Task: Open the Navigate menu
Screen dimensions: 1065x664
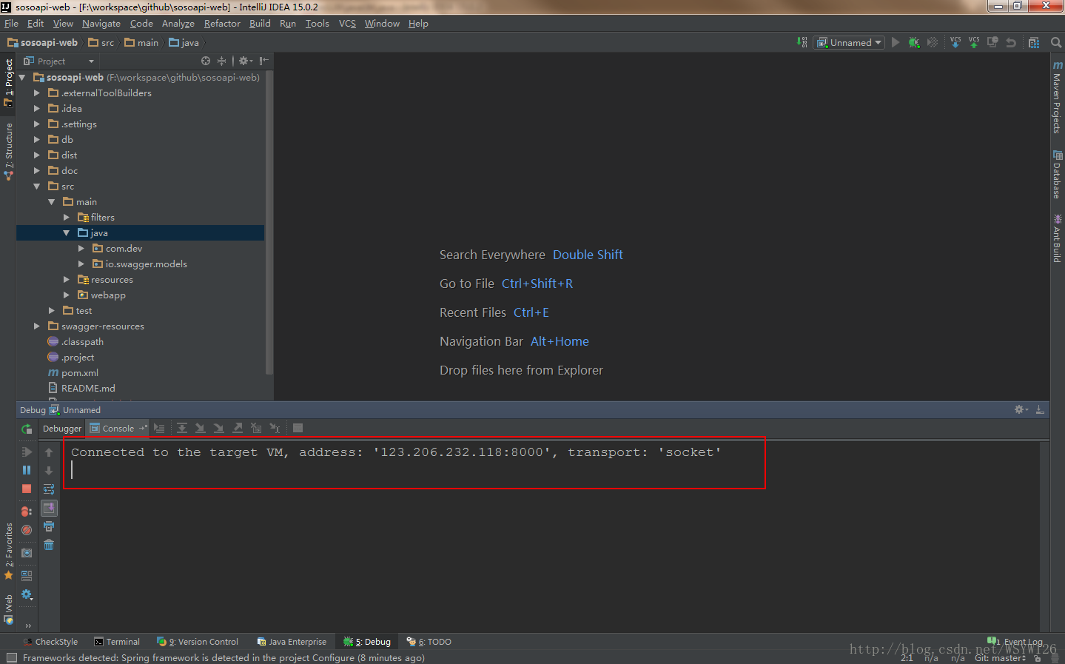Action: (101, 24)
